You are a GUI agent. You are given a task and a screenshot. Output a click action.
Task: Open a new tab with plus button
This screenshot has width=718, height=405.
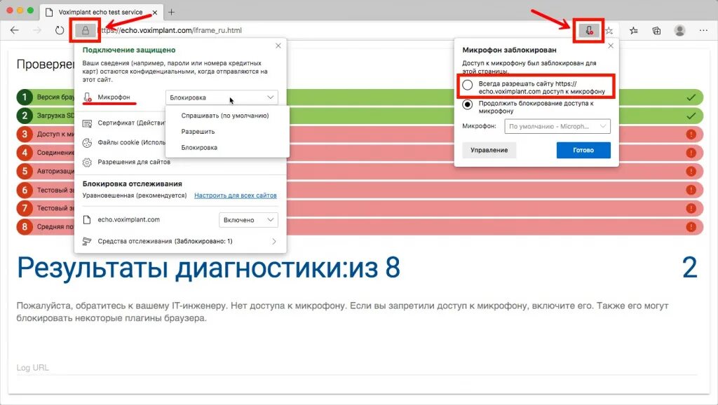[171, 13]
